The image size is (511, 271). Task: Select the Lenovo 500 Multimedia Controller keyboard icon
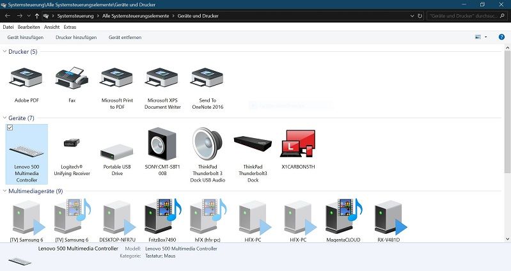26,151
